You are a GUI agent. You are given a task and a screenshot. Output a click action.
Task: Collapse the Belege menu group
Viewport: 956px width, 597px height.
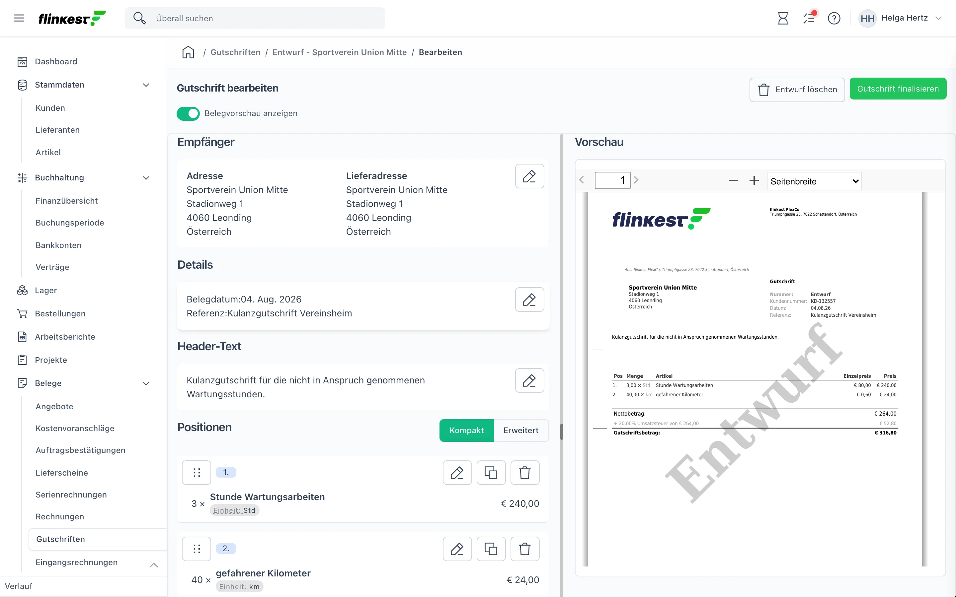(x=146, y=383)
